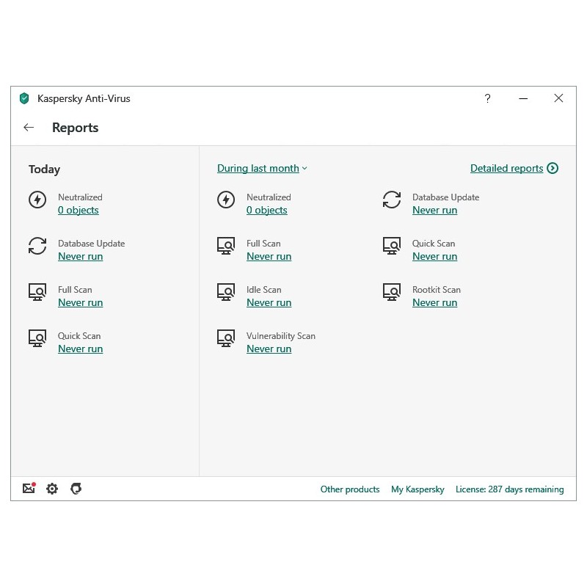Click Never run under monthly Full Scan
Screen dimensions: 587x587
[x=269, y=257]
